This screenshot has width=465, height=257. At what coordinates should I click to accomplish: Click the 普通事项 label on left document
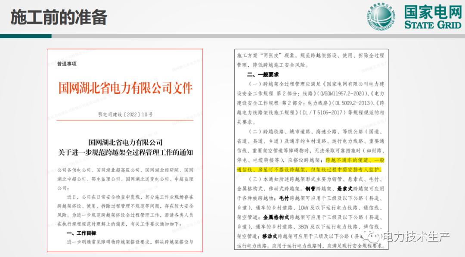pos(67,64)
